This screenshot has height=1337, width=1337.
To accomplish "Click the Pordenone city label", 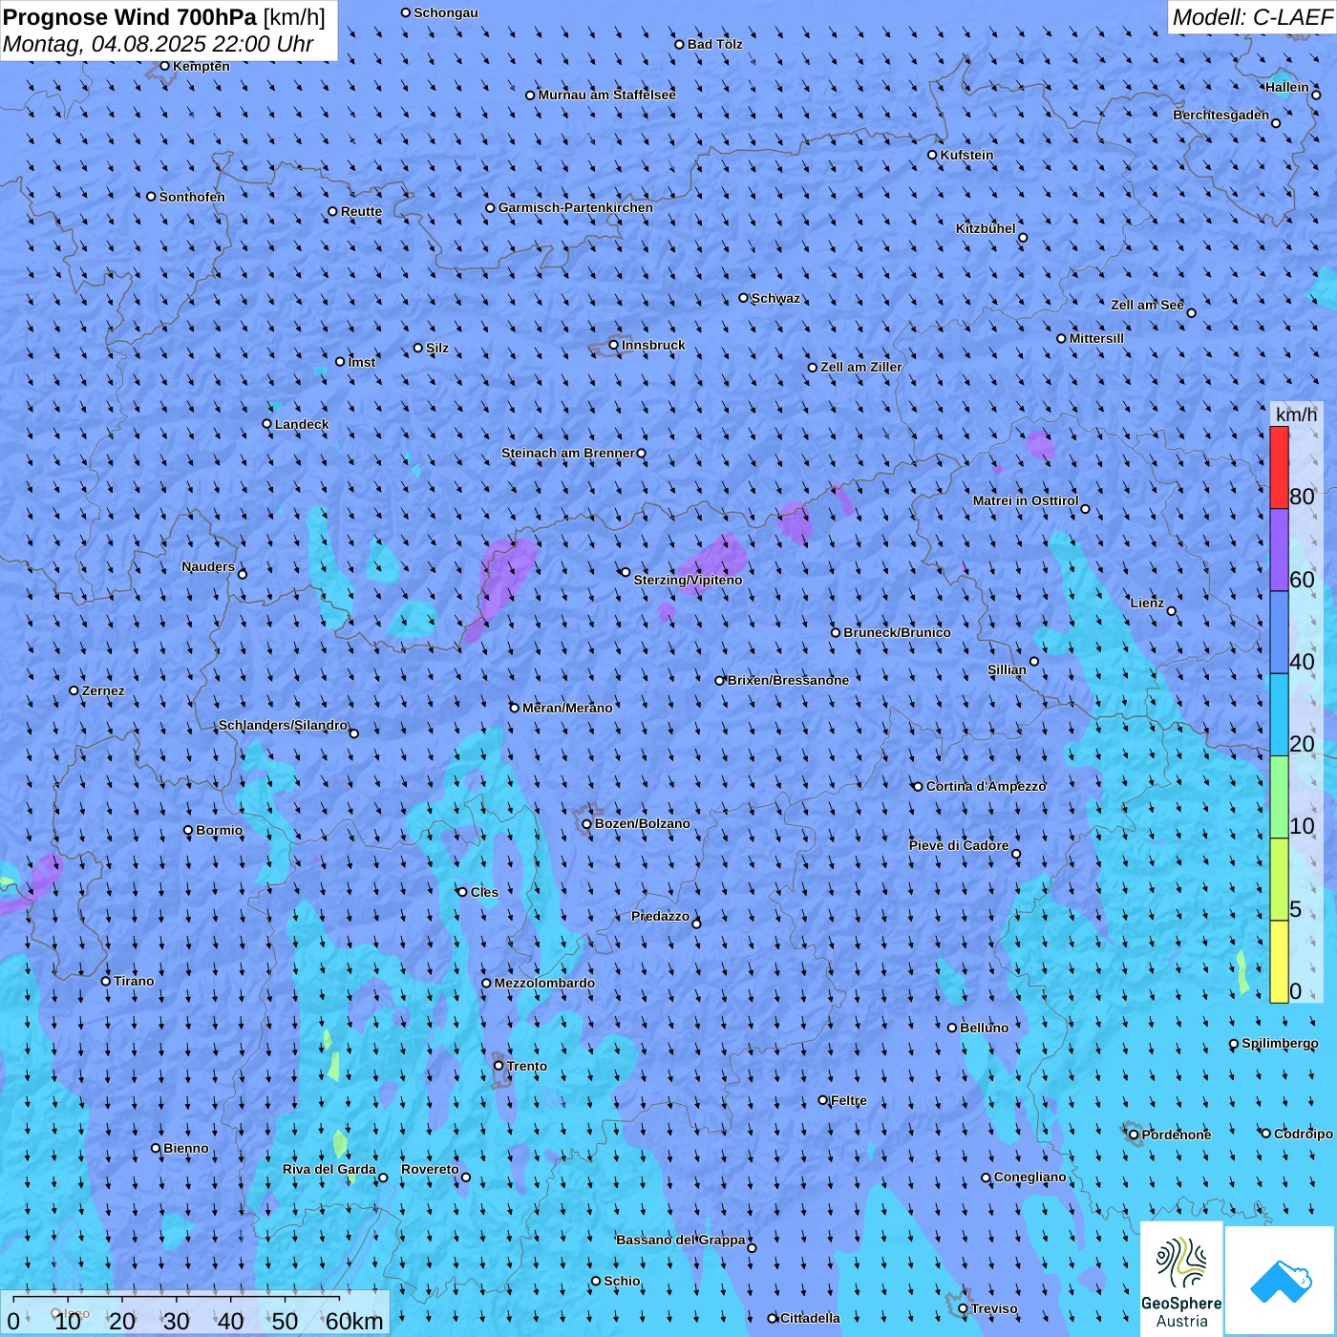I will pyautogui.click(x=1177, y=1135).
